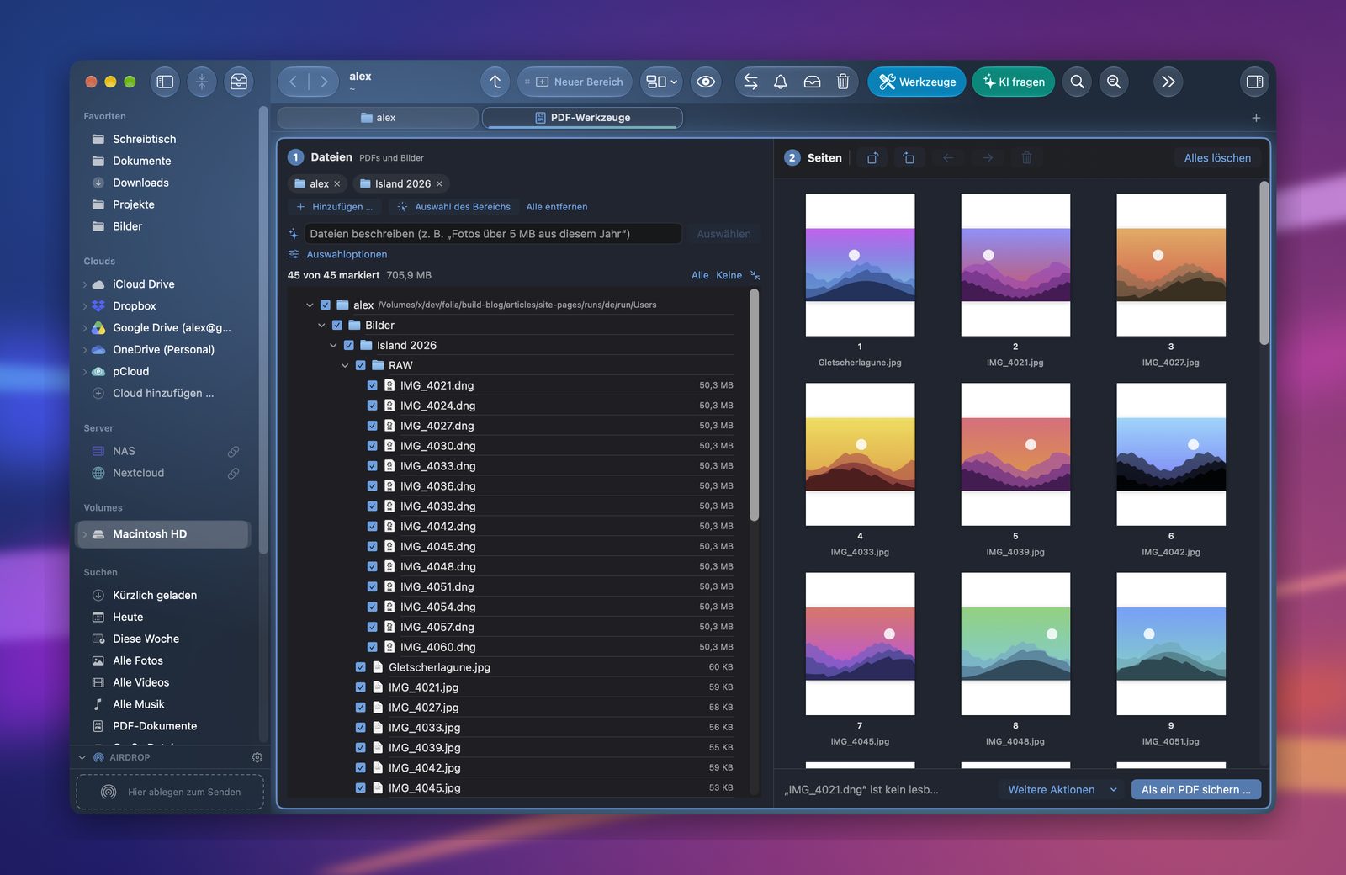Click the AirDrop settings gear
The image size is (1346, 875).
coord(257,757)
